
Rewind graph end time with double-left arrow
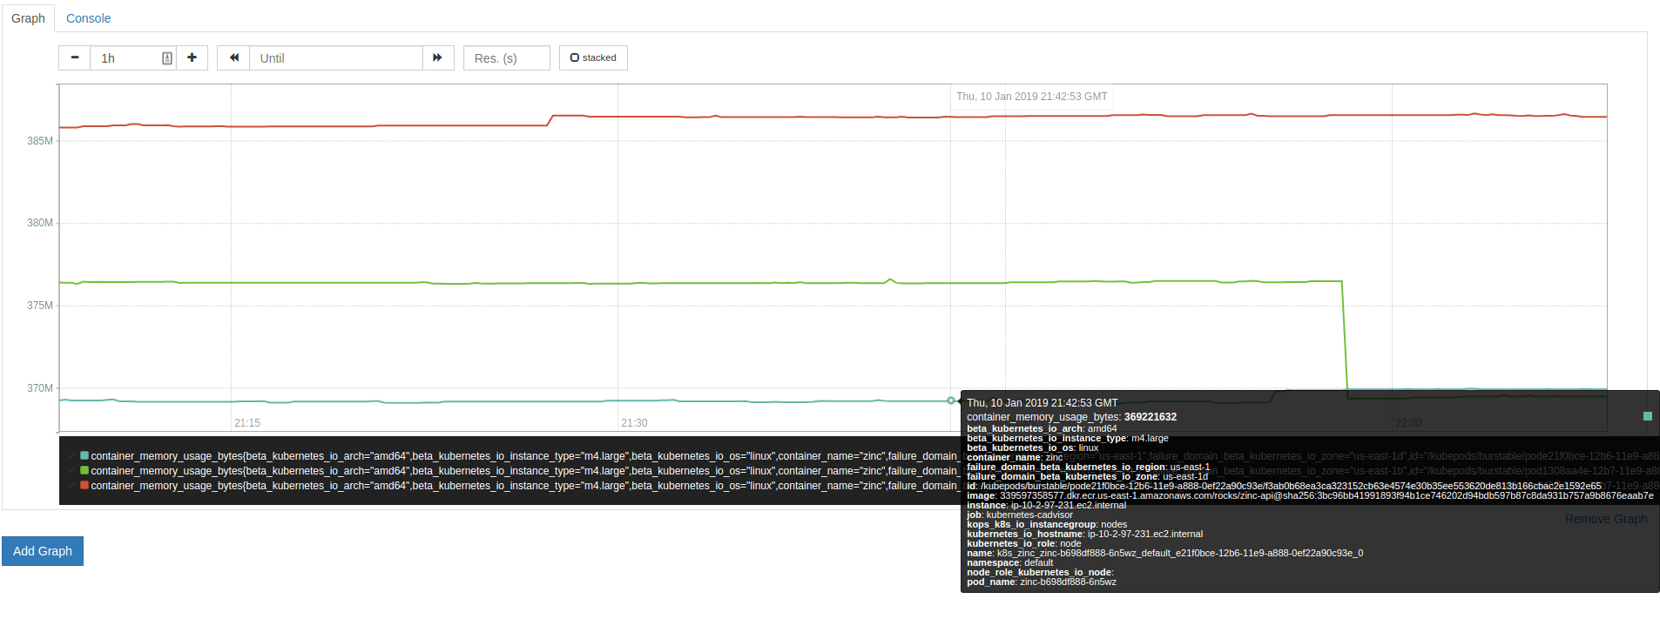point(233,58)
